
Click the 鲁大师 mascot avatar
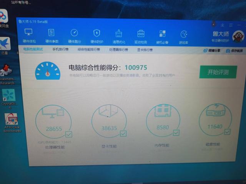pyautogui.click(x=238, y=36)
